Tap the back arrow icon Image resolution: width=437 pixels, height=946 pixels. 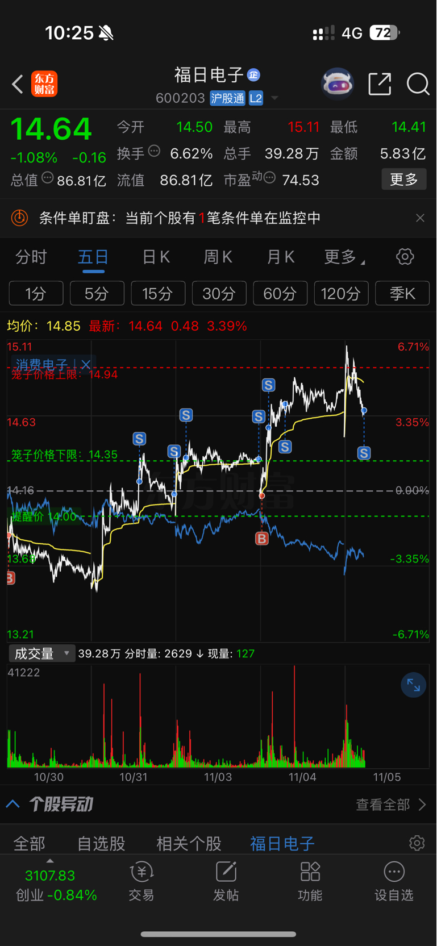[x=18, y=84]
